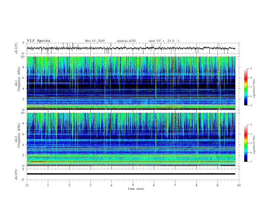Viewport: 269px width, 208px height.
Task: Click time axis tick label "0"
Action: [x=27, y=185]
